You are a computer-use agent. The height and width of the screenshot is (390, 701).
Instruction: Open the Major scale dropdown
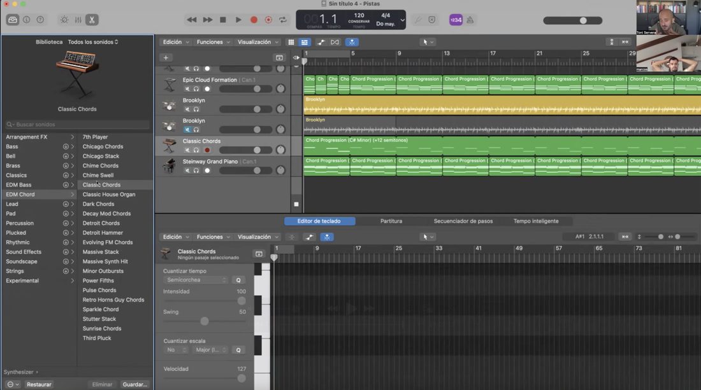pyautogui.click(x=210, y=350)
